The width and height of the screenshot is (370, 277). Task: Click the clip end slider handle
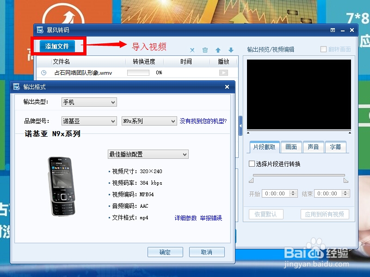(x=346, y=181)
